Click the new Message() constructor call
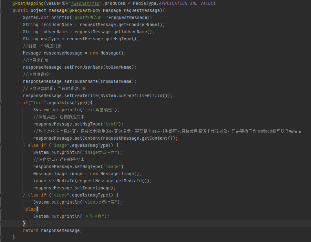This screenshot has width=311, height=242. 107,53
